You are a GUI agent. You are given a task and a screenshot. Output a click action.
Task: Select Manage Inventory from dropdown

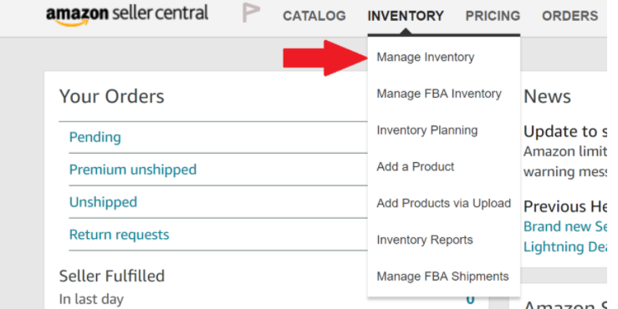click(x=426, y=57)
